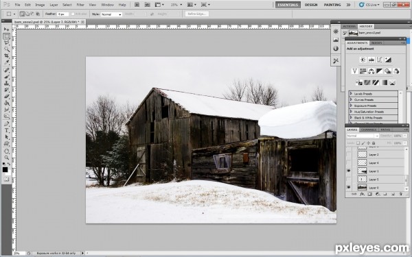The height and width of the screenshot is (257, 412).
Task: Select the Brush tool
Action: click(7, 77)
